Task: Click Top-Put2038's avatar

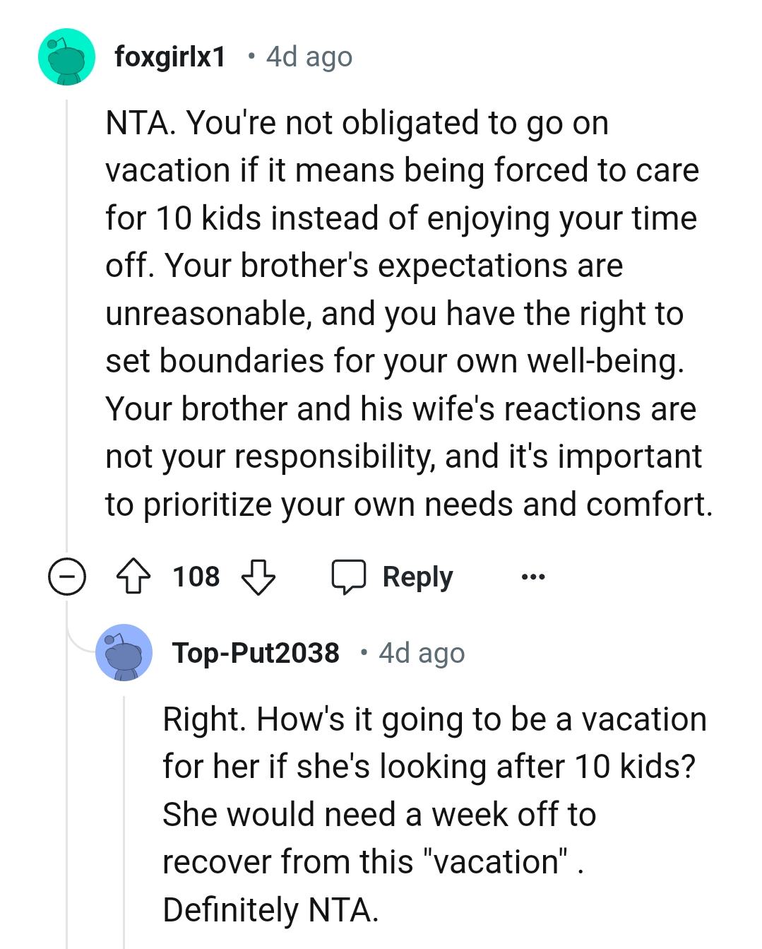Action: 124,652
